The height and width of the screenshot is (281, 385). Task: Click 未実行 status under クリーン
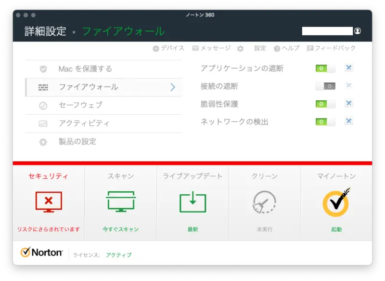264,229
